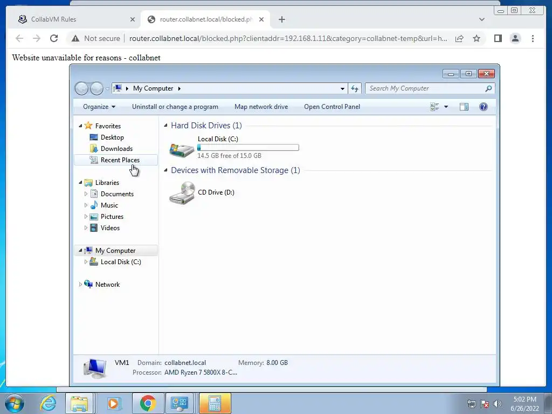This screenshot has width=552, height=414.
Task: Expand the Videos library arrow
Action: 86,228
